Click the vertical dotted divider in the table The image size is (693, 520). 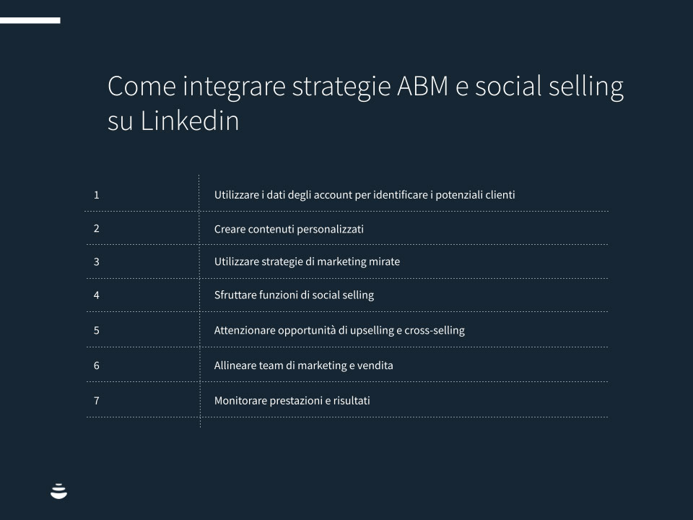pyautogui.click(x=199, y=303)
